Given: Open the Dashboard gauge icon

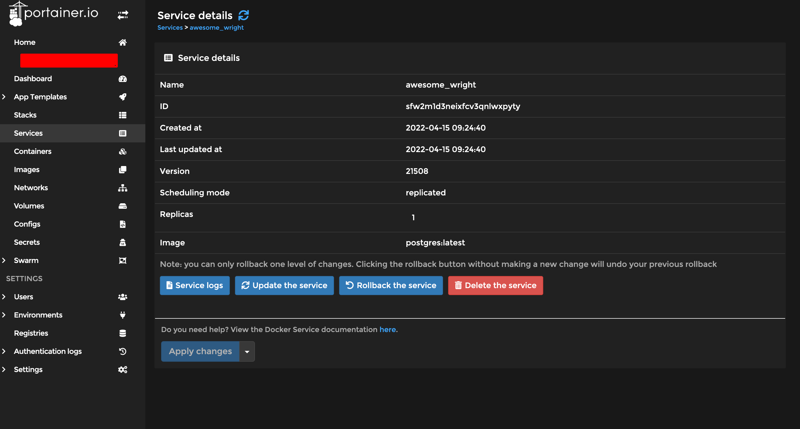Looking at the screenshot, I should coord(123,78).
